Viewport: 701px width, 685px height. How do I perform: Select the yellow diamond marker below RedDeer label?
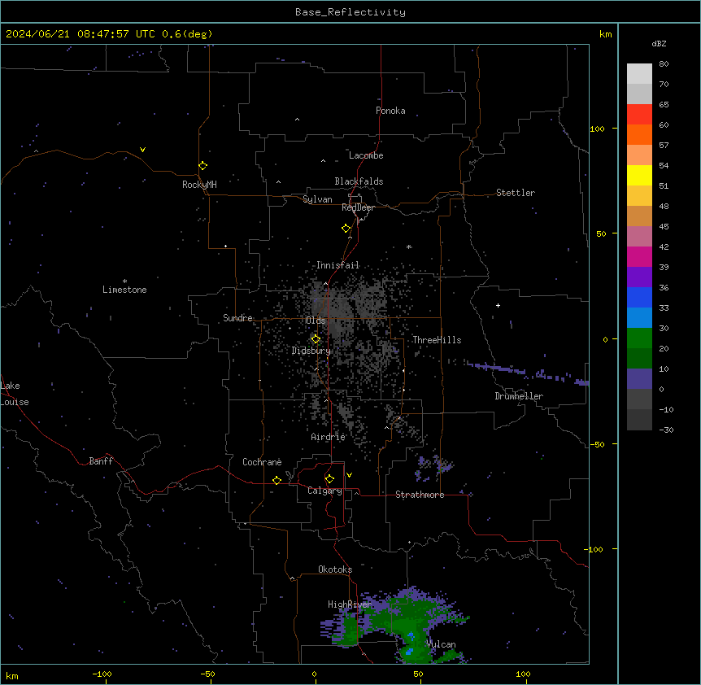coord(346,229)
